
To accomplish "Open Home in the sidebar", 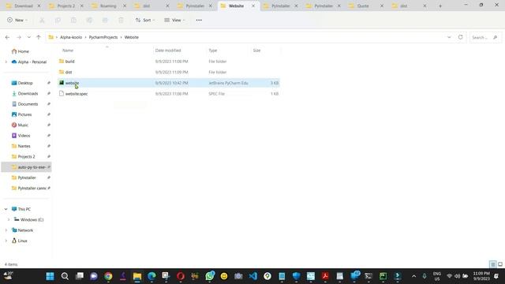I will pyautogui.click(x=23, y=51).
